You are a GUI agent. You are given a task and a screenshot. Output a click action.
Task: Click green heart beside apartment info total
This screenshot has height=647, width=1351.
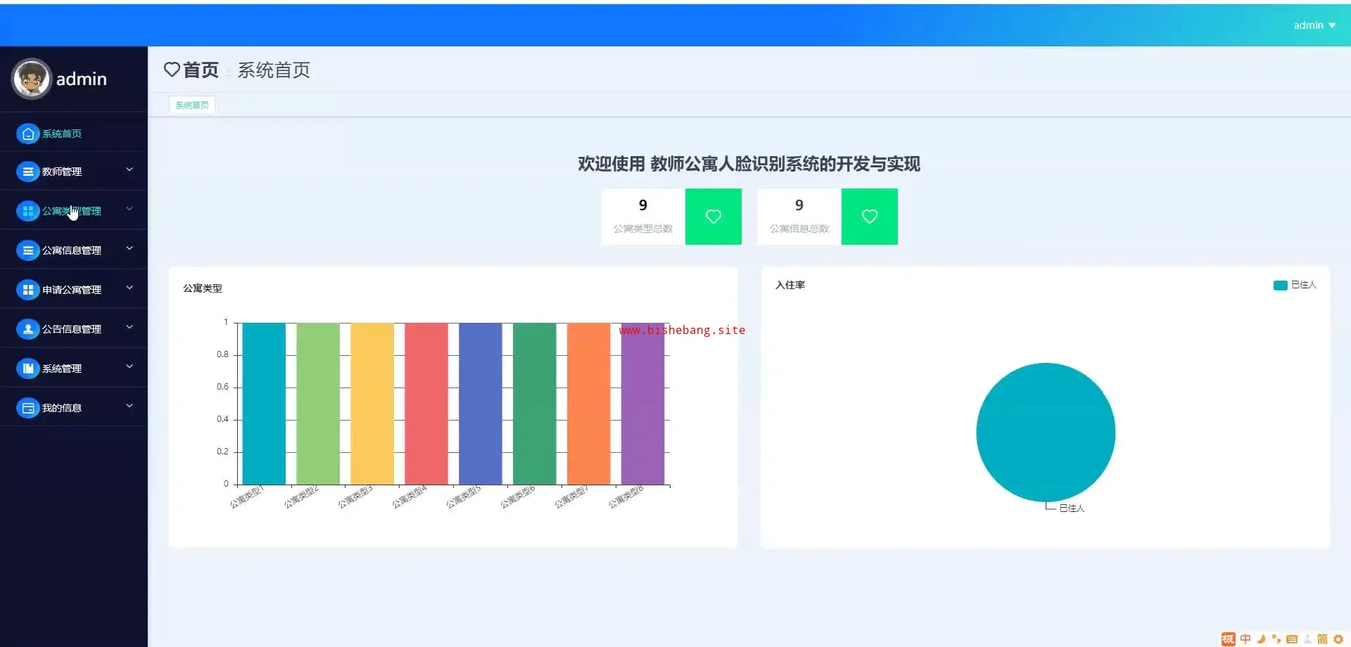coord(869,217)
